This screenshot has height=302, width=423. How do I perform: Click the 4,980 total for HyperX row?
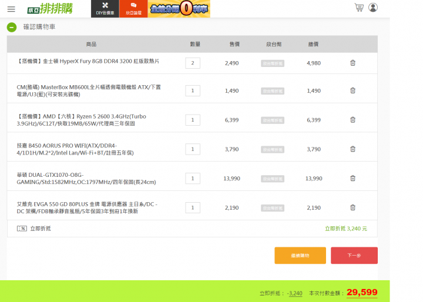314,63
